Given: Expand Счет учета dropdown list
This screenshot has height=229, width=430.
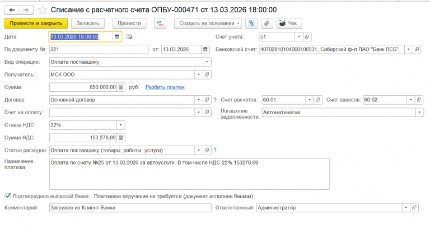Looking at the screenshot, I should 299,37.
